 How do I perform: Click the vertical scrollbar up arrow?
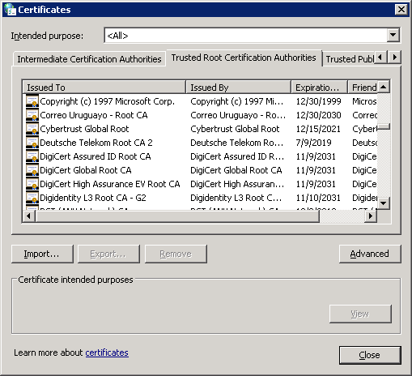384,87
